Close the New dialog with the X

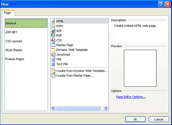(168, 4)
